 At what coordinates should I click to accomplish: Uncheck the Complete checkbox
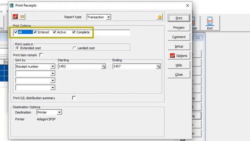74,32
